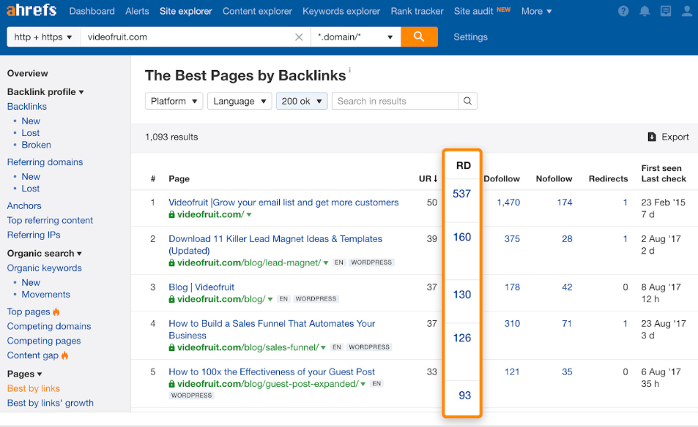Click the Dofollow value 1,470
The height and width of the screenshot is (427, 698).
tap(508, 203)
